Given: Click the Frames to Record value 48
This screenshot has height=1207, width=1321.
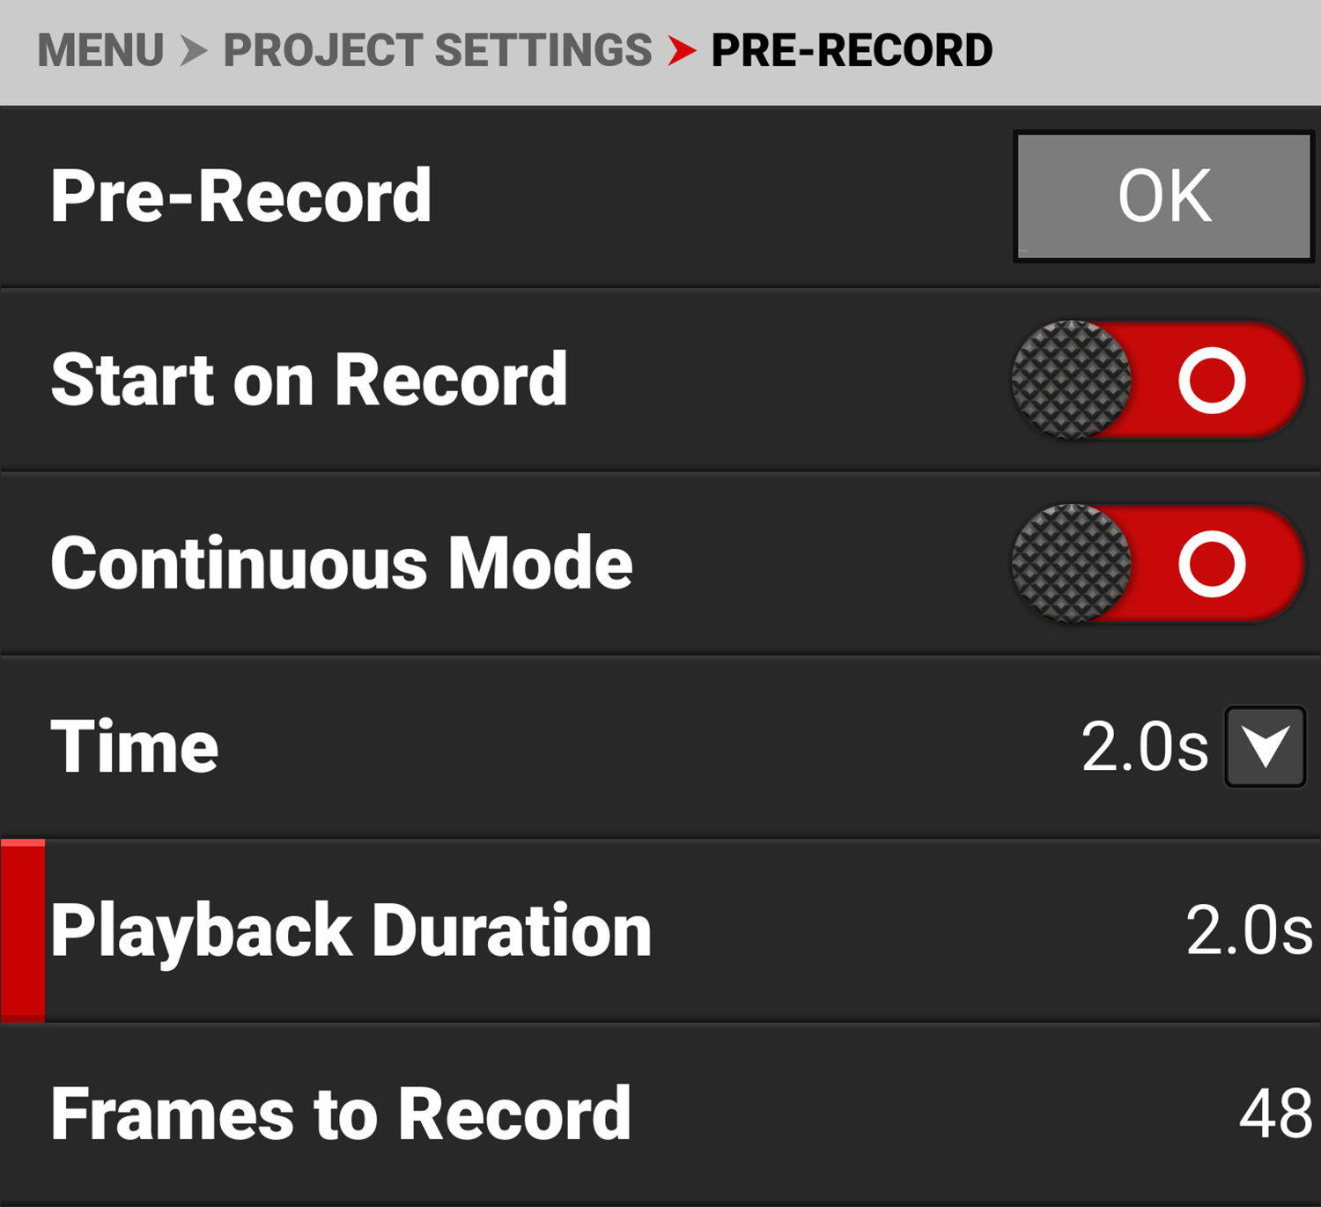Looking at the screenshot, I should point(1275,1114).
